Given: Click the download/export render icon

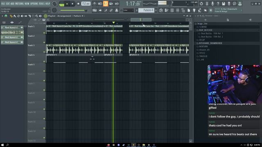Looking at the screenshot, I should [240, 4].
